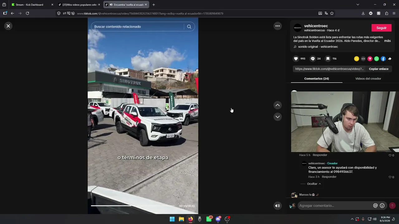Viewport: 399px width, 224px height.
Task: Open WhatsApp from taskbar
Action: point(209,219)
